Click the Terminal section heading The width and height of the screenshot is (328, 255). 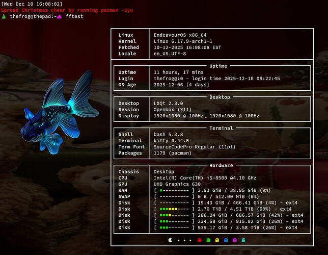point(221,128)
